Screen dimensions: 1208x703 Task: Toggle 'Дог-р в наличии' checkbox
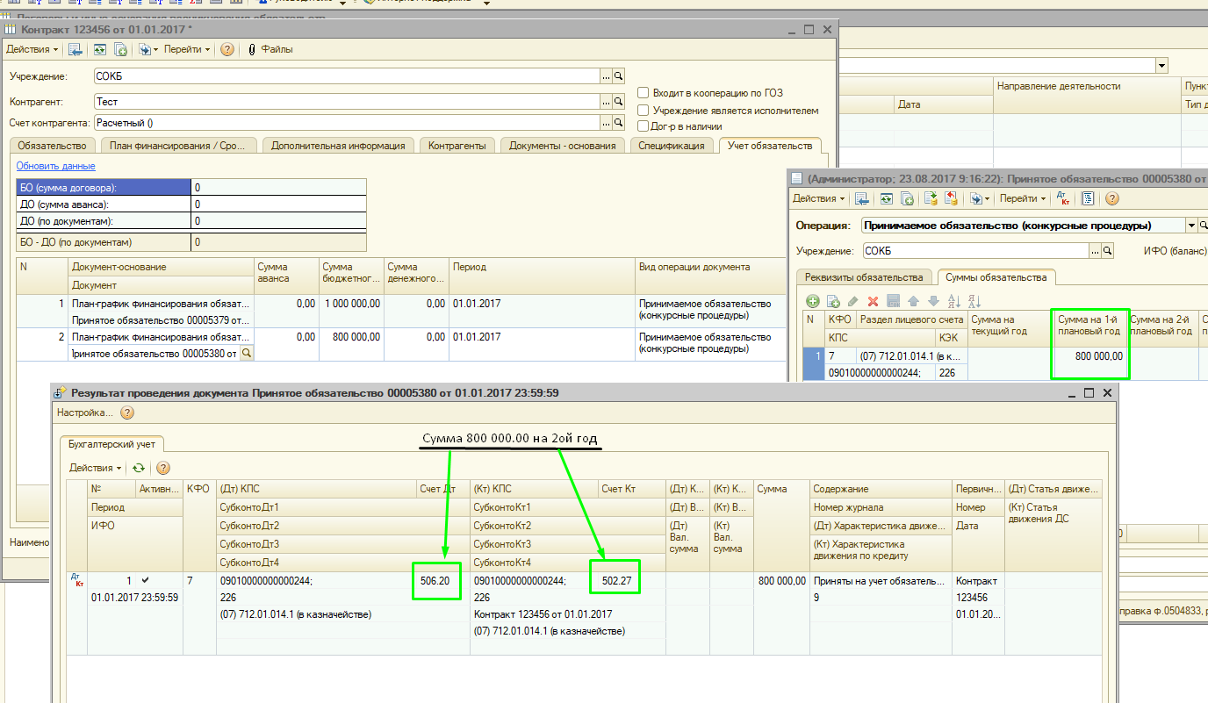click(644, 126)
